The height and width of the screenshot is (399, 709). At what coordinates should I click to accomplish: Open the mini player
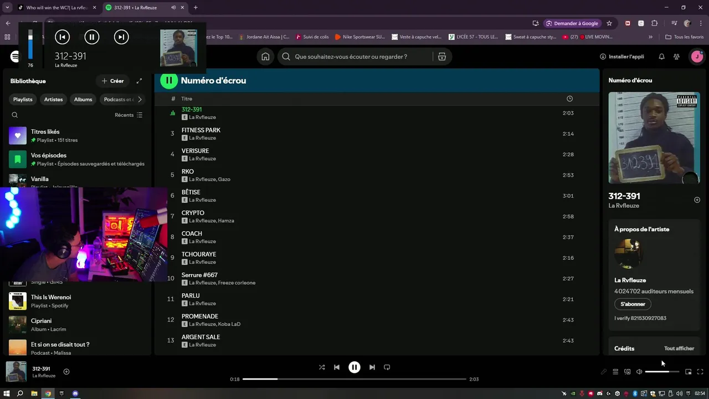pos(689,372)
